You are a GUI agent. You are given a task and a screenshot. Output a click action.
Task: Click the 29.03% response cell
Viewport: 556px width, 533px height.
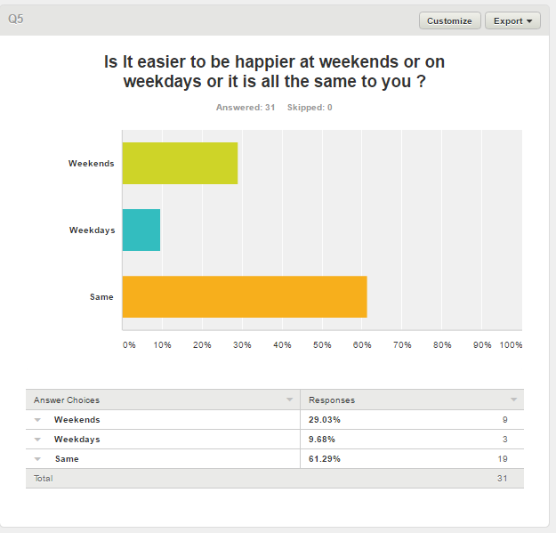(x=324, y=420)
